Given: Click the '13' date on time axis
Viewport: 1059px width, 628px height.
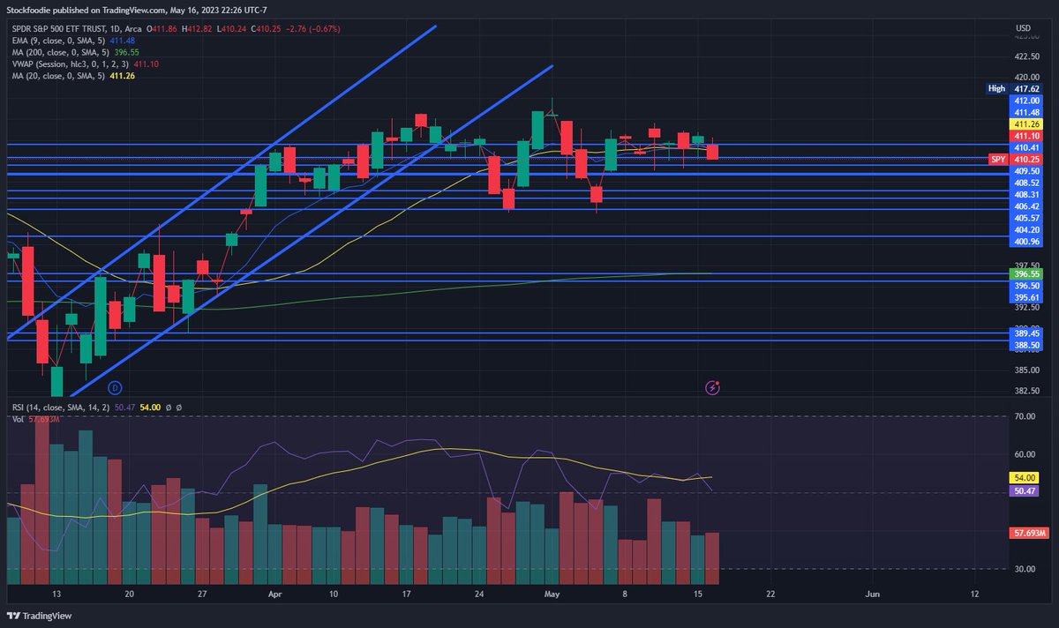Looking at the screenshot, I should pos(56,594).
